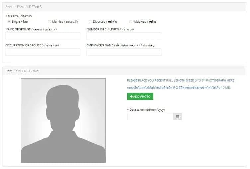Click the Employer's Name input field
Image resolution: width=250 pixels, height=169 pixels.
coord(124,52)
